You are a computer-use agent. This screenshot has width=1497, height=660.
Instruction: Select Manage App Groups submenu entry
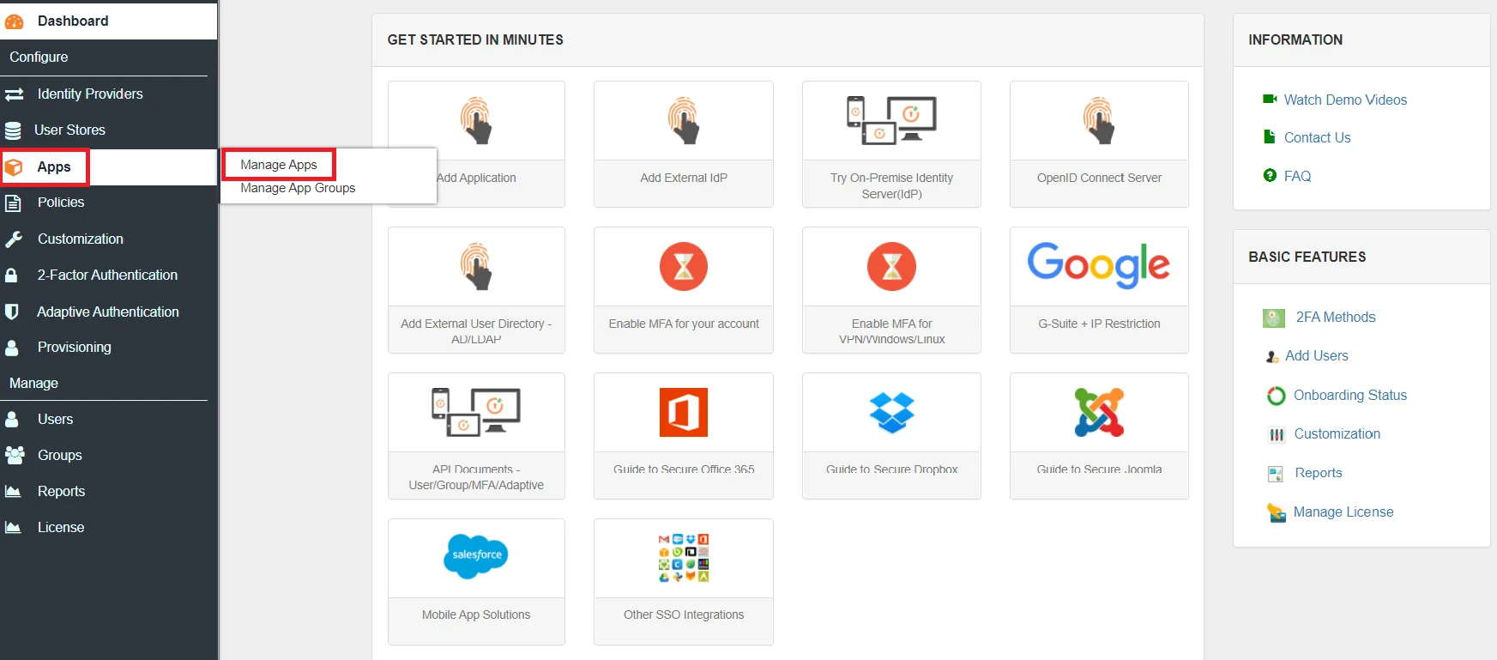[x=298, y=188]
